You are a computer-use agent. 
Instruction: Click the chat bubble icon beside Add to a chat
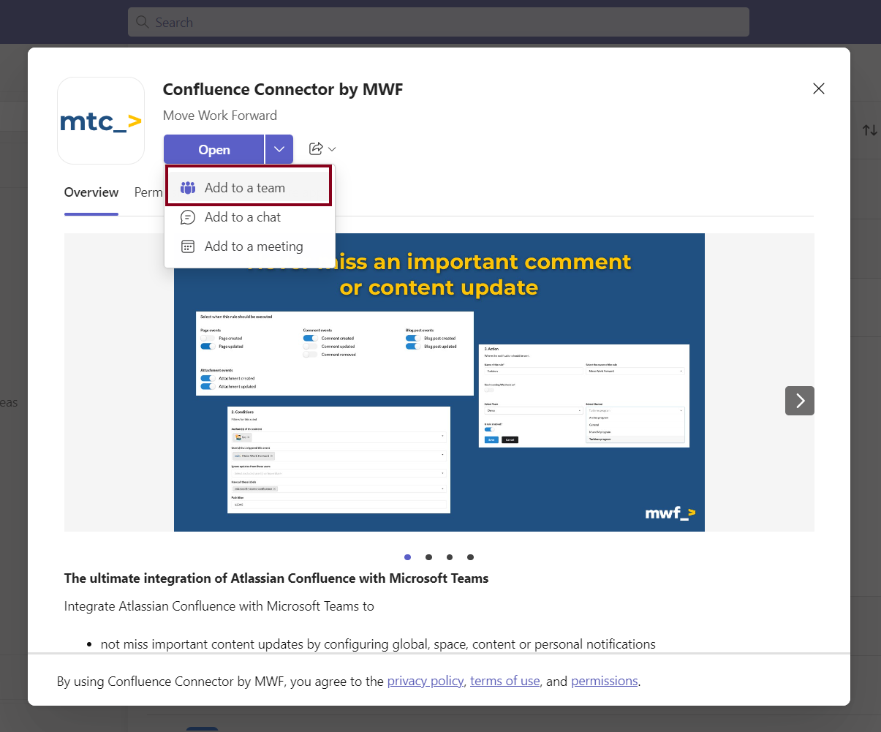click(x=188, y=217)
